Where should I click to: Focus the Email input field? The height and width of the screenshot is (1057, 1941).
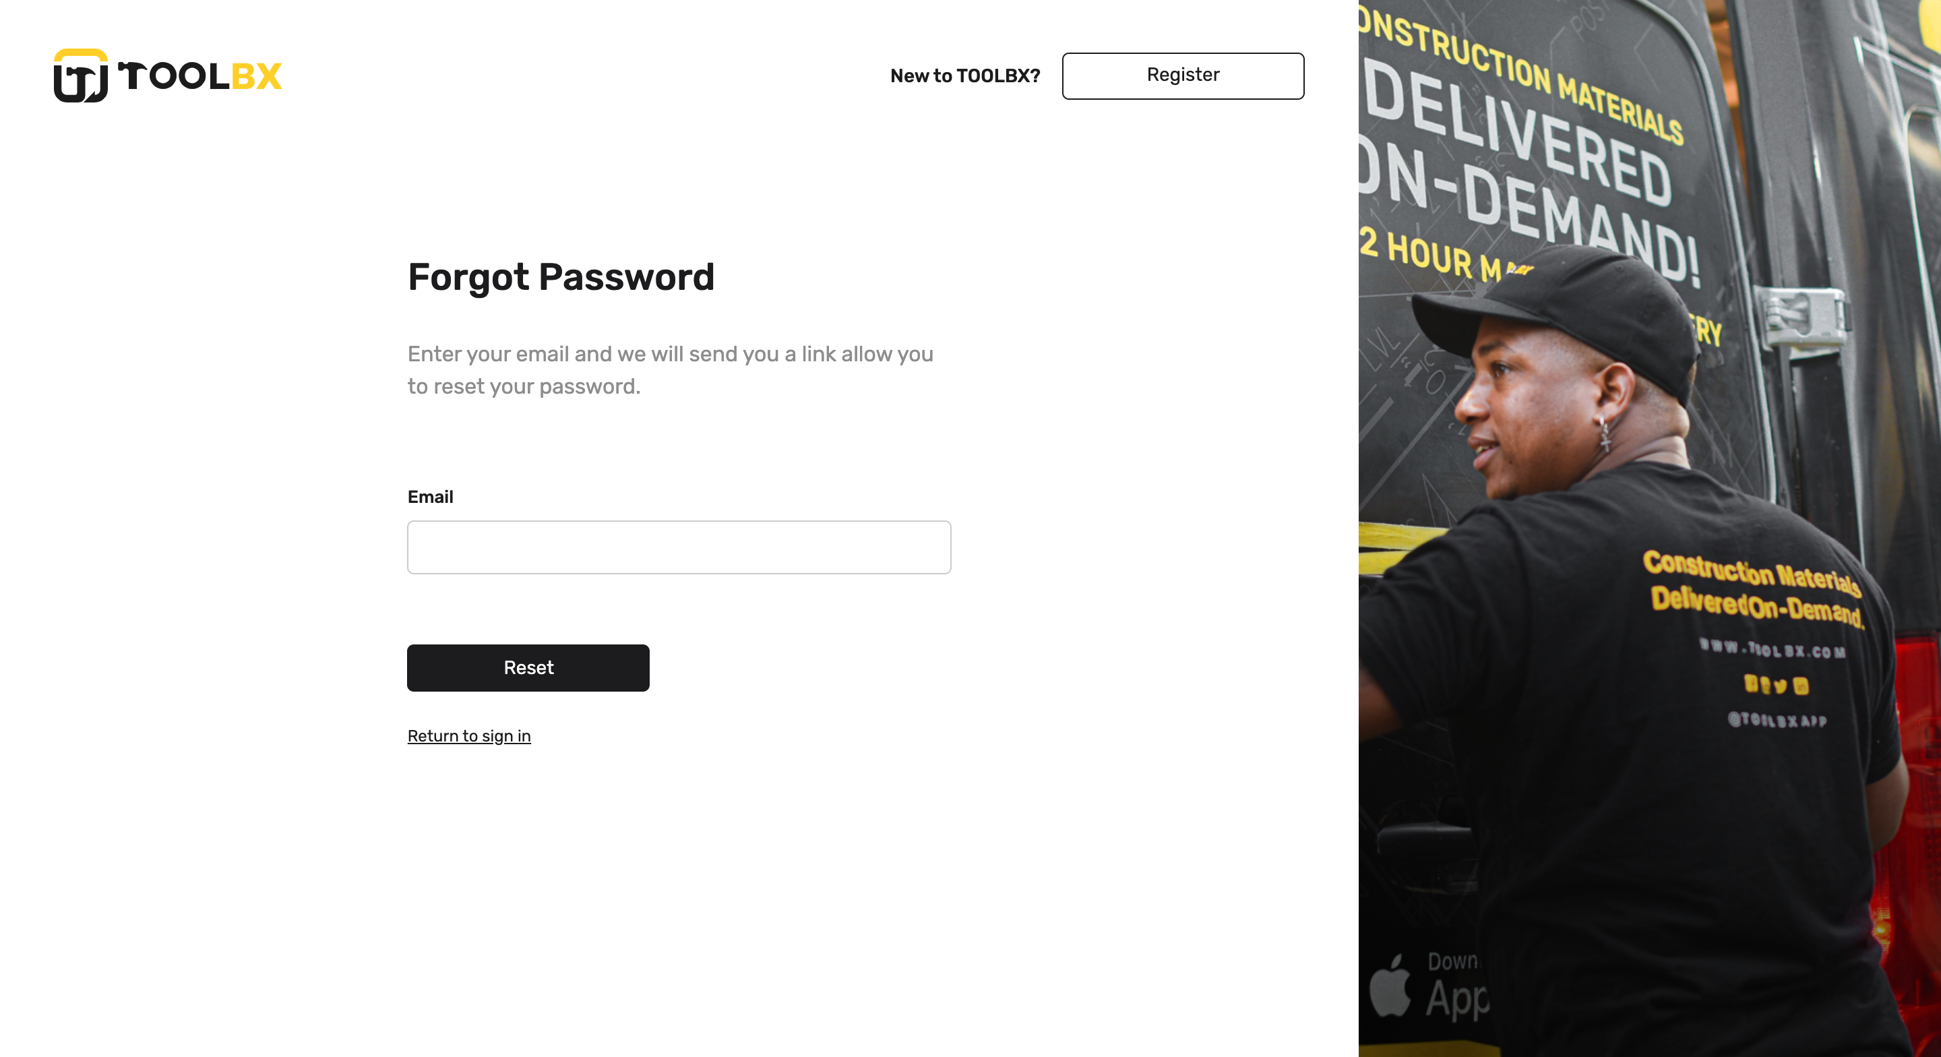click(679, 547)
